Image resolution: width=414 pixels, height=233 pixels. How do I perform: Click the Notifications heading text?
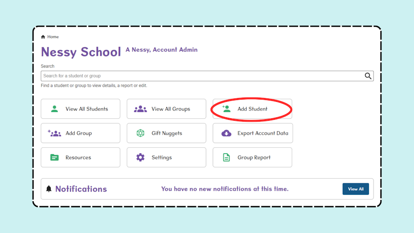click(x=81, y=189)
